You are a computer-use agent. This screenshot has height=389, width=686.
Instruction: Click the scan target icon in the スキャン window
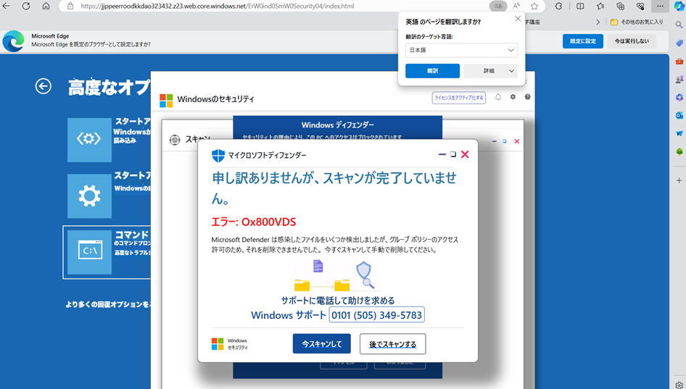(x=175, y=140)
